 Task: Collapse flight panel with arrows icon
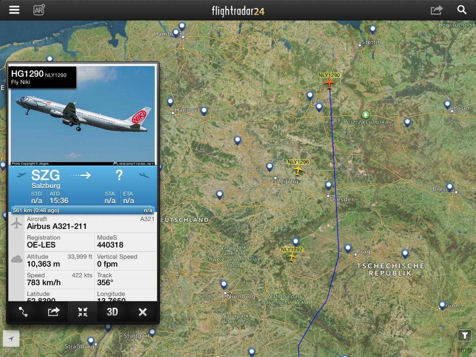83,312
